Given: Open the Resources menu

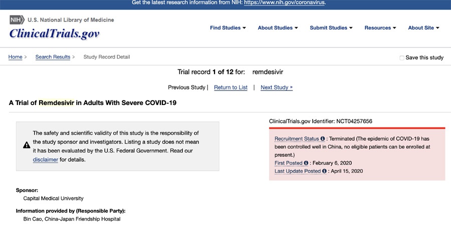Looking at the screenshot, I should [x=380, y=28].
